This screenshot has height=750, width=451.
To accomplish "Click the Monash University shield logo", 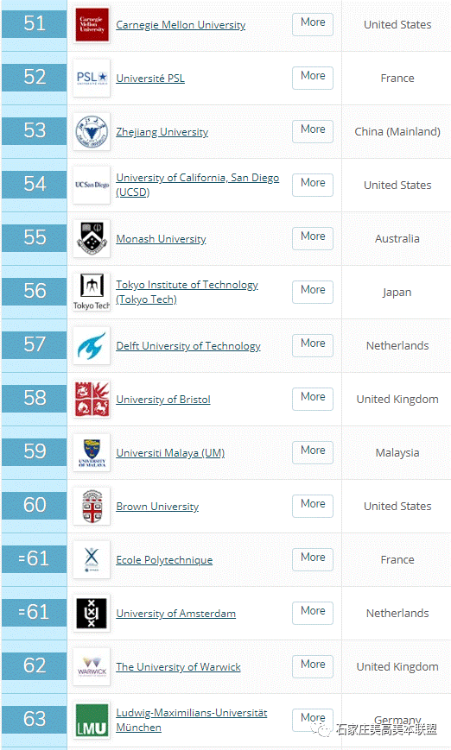I will pyautogui.click(x=92, y=239).
